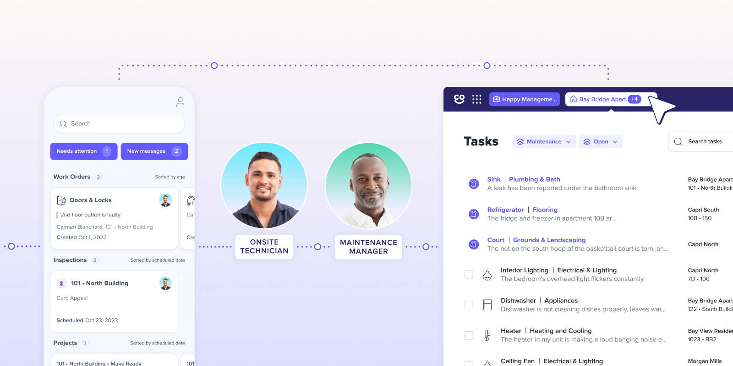The image size is (733, 366).
Task: Open the Bay Bridge Apartments property selector
Action: click(611, 99)
